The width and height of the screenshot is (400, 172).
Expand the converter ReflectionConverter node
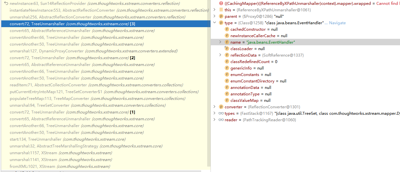click(215, 107)
